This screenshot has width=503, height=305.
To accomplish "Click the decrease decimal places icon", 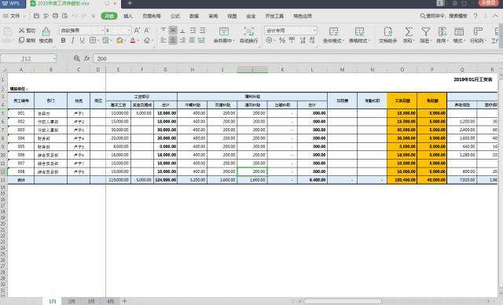I will pyautogui.click(x=312, y=40).
